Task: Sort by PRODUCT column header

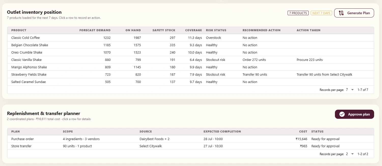Action: coord(19,30)
